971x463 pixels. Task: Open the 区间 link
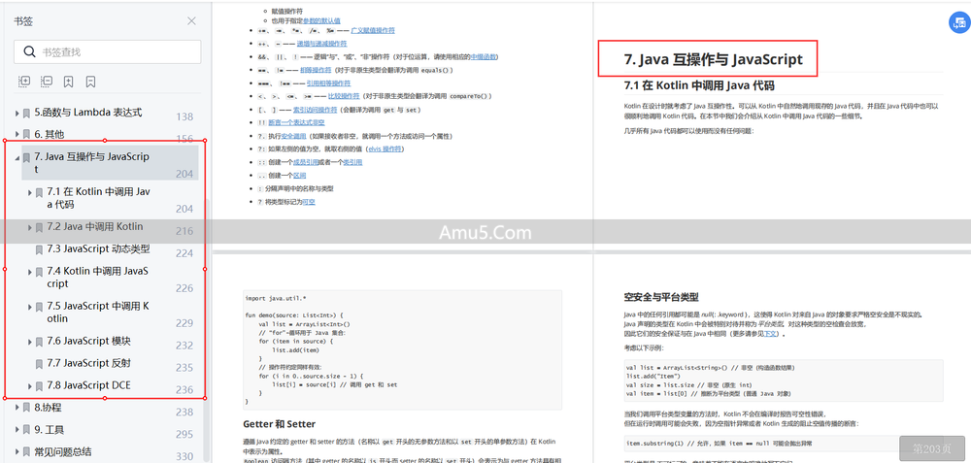300,175
